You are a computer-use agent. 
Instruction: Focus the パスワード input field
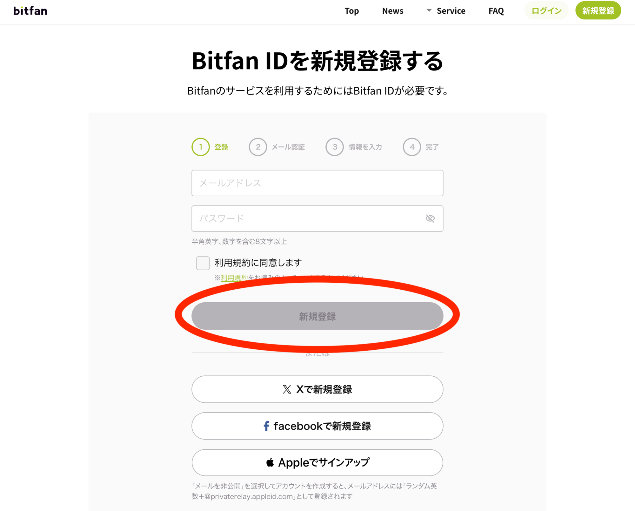click(x=305, y=219)
